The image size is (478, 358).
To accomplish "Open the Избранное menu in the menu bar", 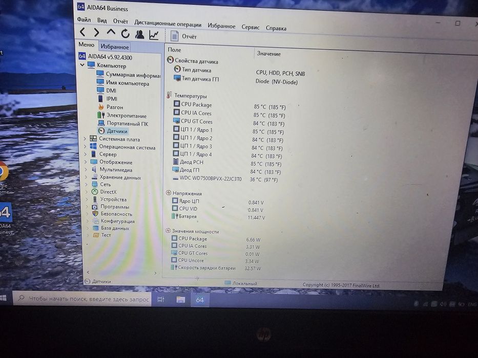I will (221, 26).
